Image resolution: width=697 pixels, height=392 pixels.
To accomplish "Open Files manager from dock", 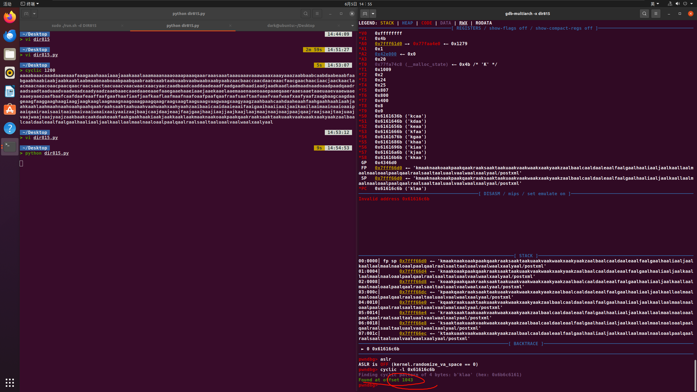I will 10,54.
